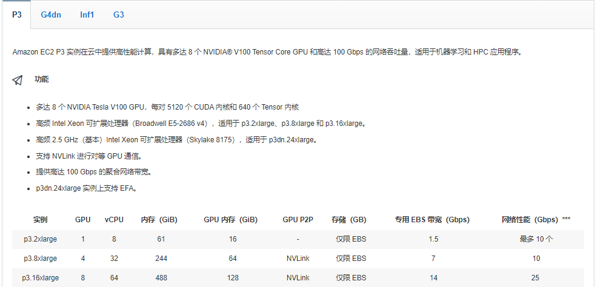Click GPU memory 128 in p3.16xlarge row

tap(233, 278)
